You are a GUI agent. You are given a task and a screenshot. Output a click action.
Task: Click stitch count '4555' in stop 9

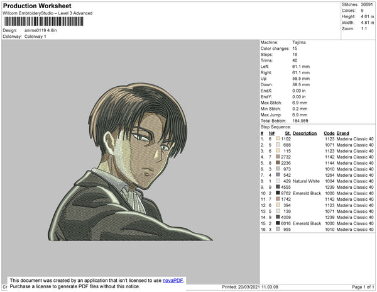click(286, 187)
